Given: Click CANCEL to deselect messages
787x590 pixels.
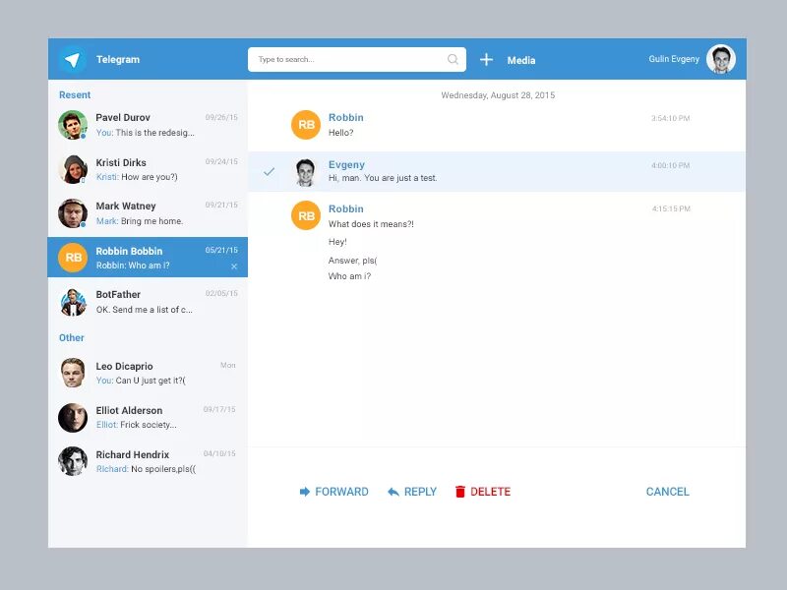Looking at the screenshot, I should (x=668, y=492).
